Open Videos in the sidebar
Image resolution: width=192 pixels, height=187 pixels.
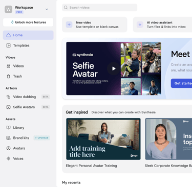coord(28,66)
